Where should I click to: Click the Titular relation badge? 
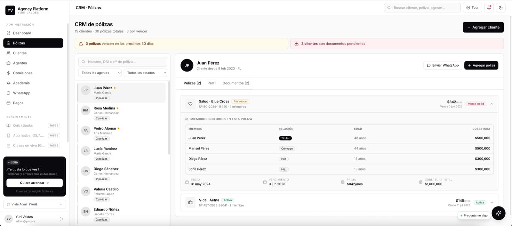click(285, 138)
